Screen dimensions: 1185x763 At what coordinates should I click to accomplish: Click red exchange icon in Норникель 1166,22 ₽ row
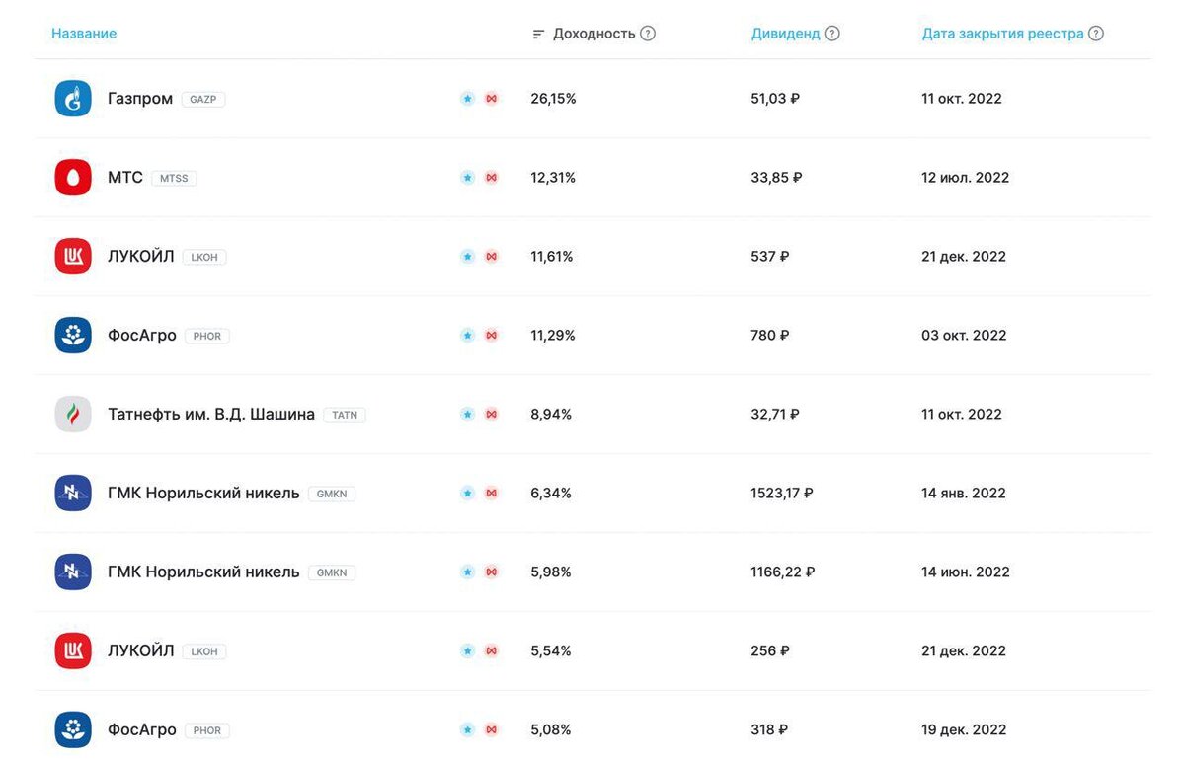click(491, 572)
